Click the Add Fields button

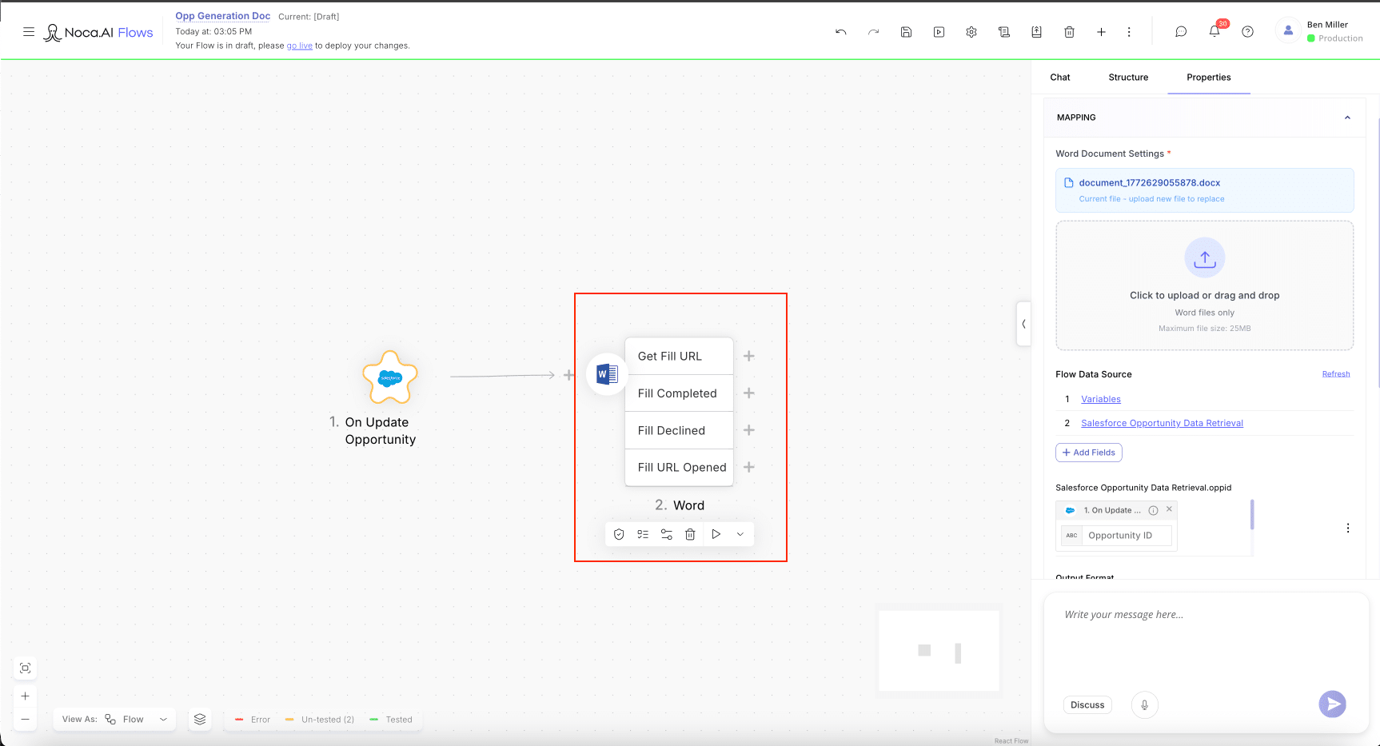tap(1089, 453)
